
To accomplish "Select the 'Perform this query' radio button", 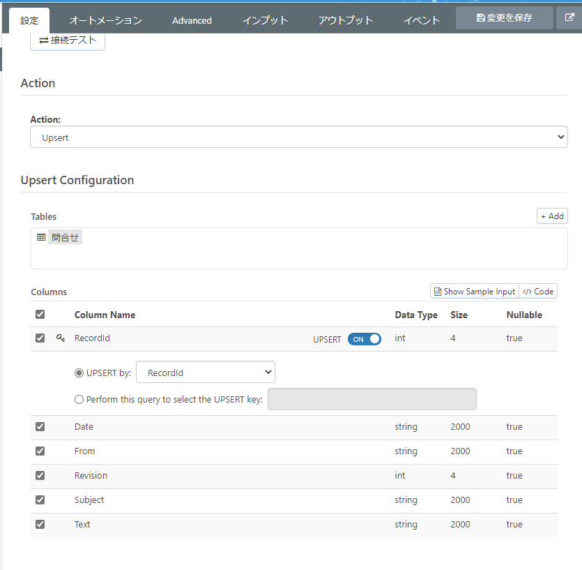I will (x=79, y=400).
